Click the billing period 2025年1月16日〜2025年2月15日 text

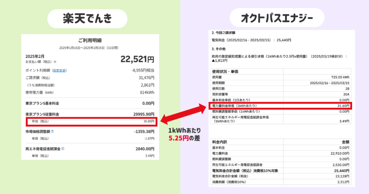[x=89, y=48]
